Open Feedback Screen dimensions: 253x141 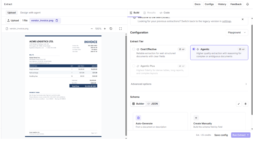click(236, 4)
